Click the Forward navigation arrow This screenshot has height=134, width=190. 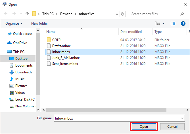click(x=14, y=14)
